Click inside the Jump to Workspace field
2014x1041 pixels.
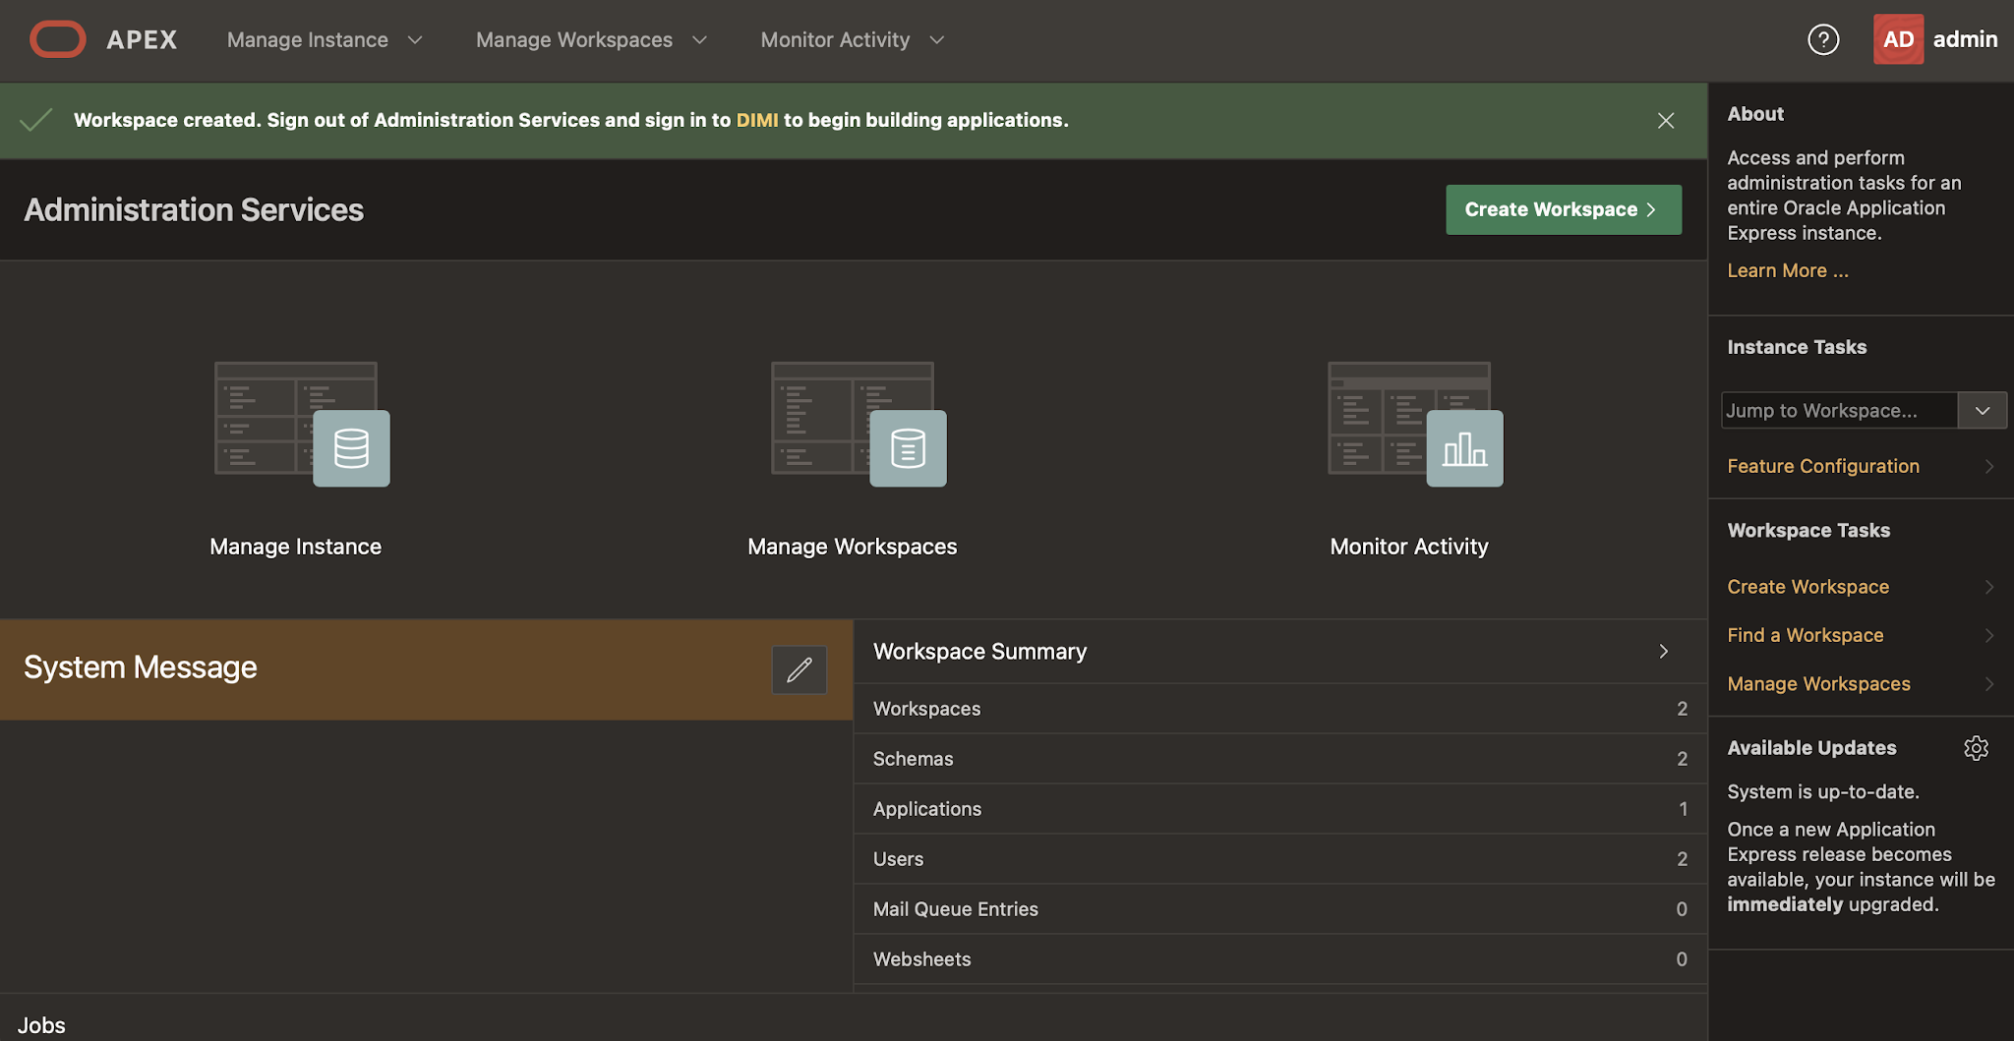click(x=1839, y=410)
